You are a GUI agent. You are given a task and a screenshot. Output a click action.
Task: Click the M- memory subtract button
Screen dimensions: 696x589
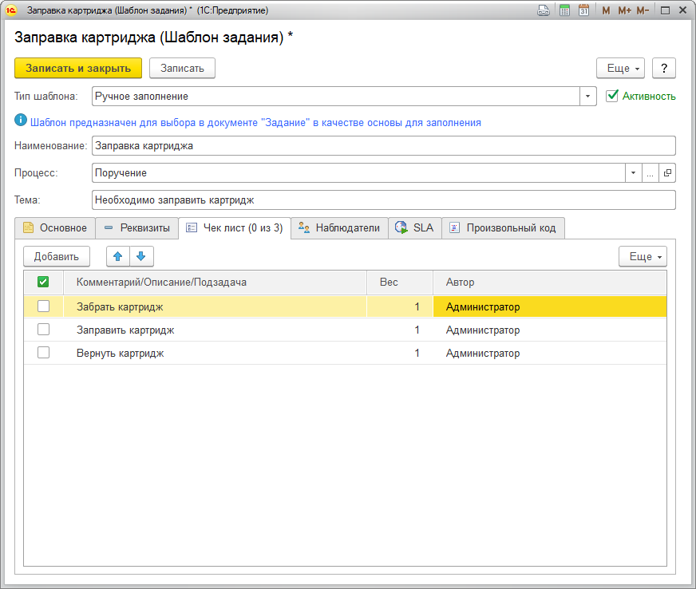click(643, 10)
